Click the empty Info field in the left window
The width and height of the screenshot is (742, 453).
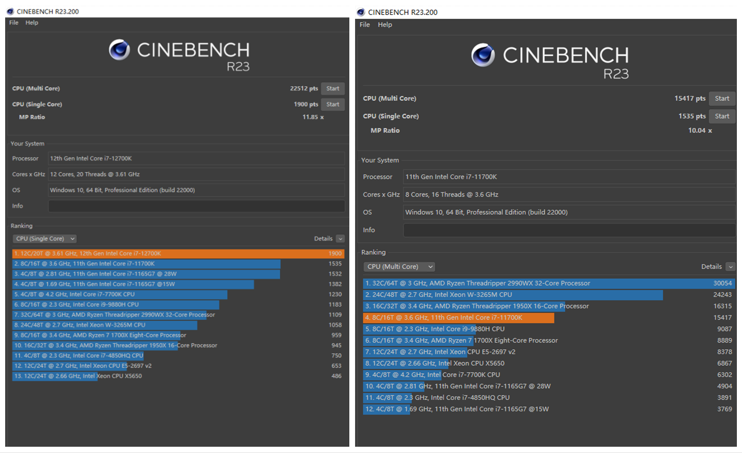(196, 206)
